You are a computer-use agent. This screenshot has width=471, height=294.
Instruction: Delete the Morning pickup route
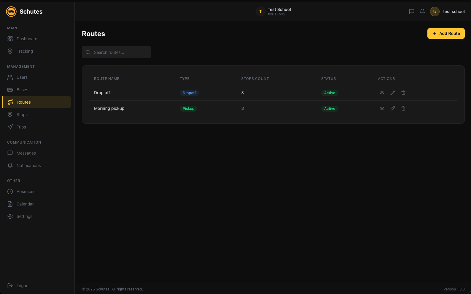point(403,108)
